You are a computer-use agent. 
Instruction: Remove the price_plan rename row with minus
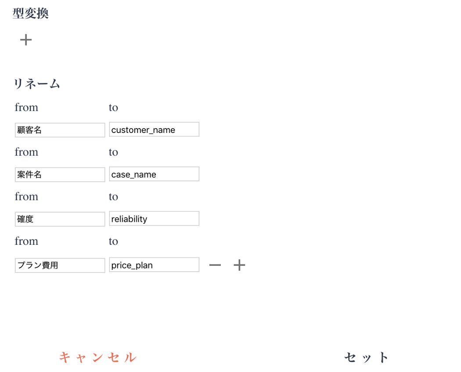click(x=215, y=265)
